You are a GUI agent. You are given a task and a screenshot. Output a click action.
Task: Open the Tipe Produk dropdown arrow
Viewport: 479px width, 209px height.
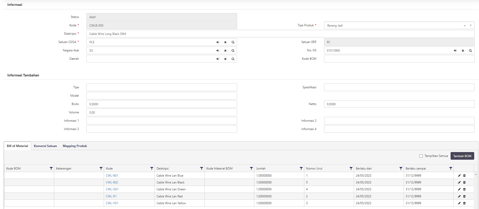pyautogui.click(x=471, y=25)
